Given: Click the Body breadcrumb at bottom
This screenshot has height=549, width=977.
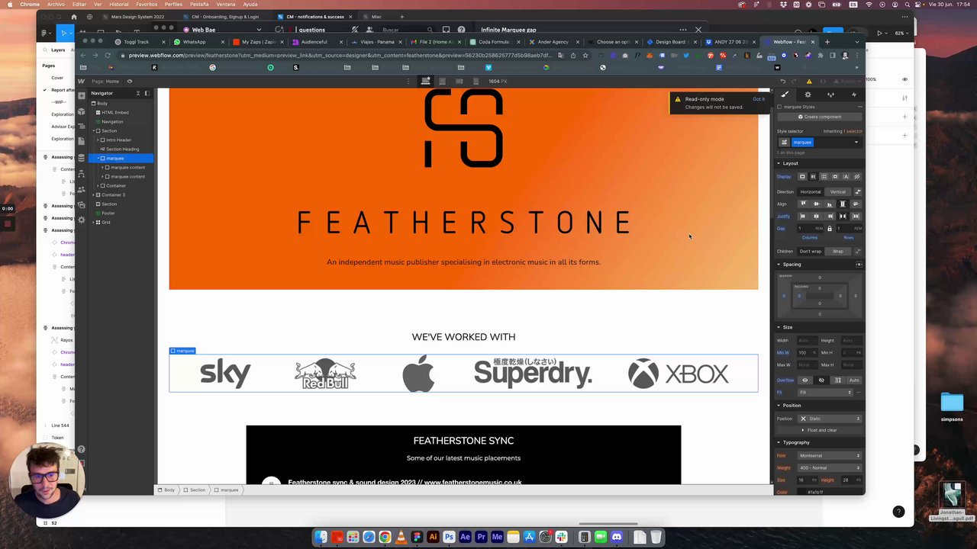Looking at the screenshot, I should click(167, 490).
